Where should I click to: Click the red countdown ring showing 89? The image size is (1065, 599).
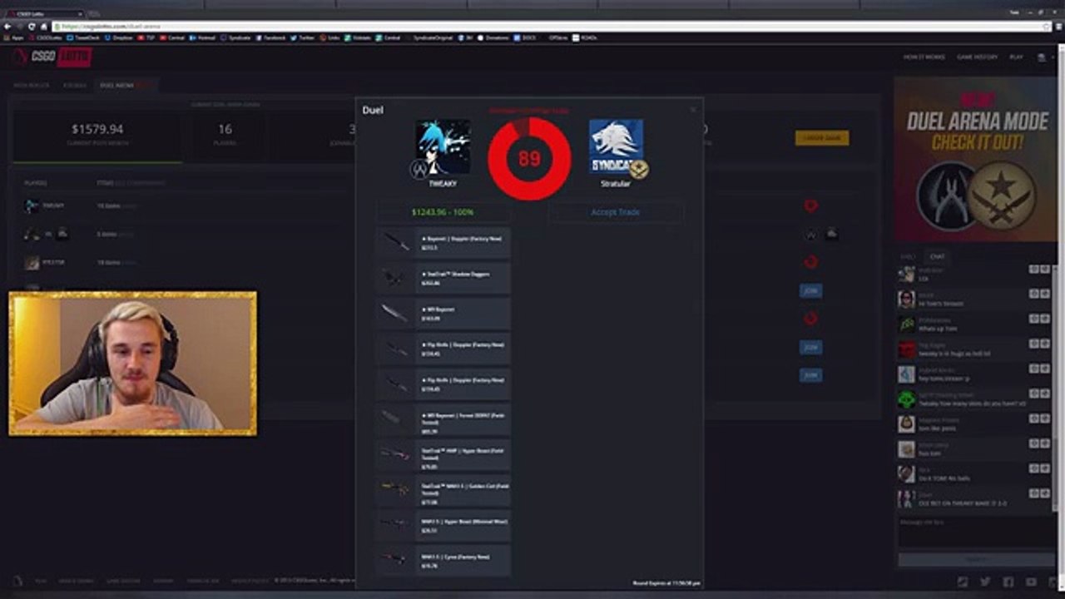[529, 158]
